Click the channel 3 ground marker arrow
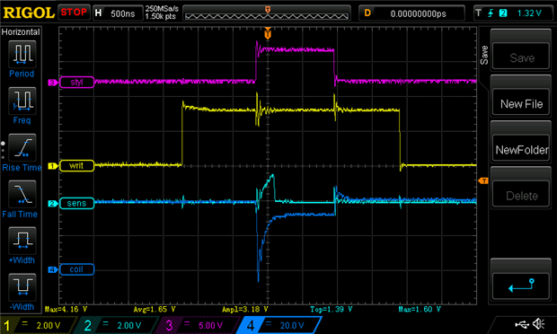 [53, 83]
